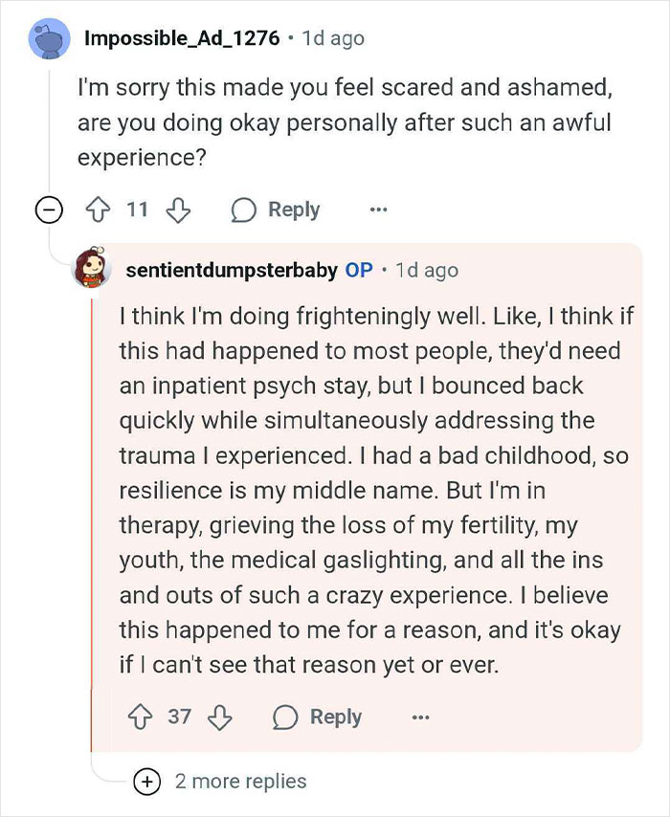The image size is (670, 817).
Task: Open sentientdumpsterbaby's avatar image
Action: click(x=93, y=269)
